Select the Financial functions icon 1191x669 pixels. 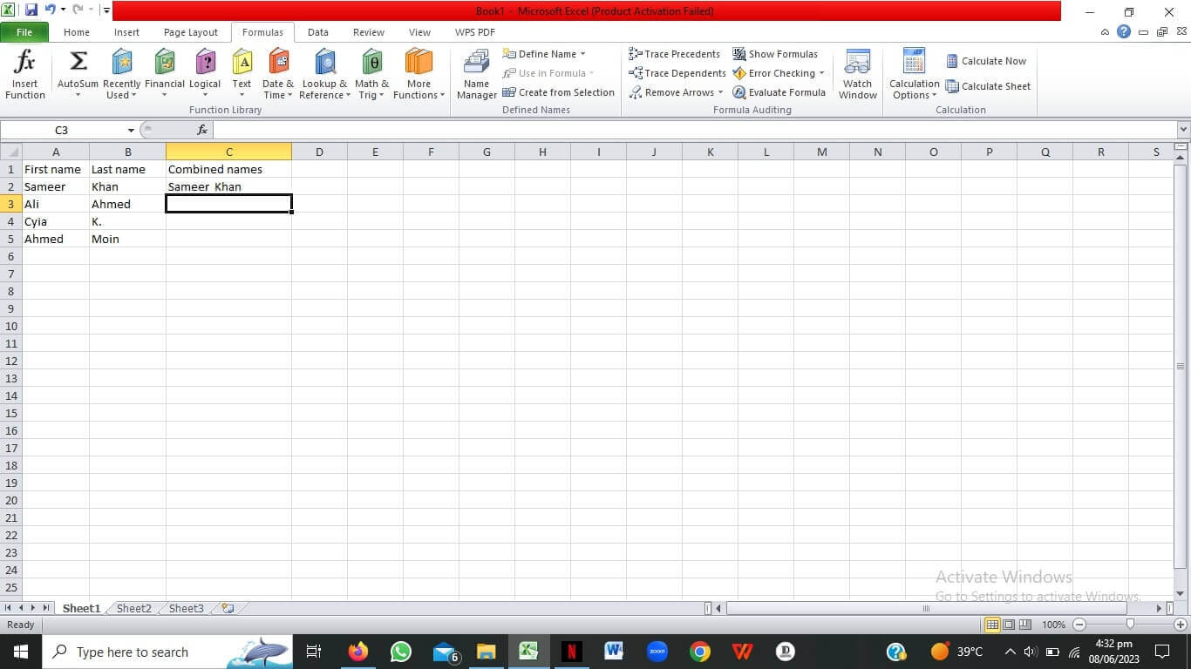point(164,74)
